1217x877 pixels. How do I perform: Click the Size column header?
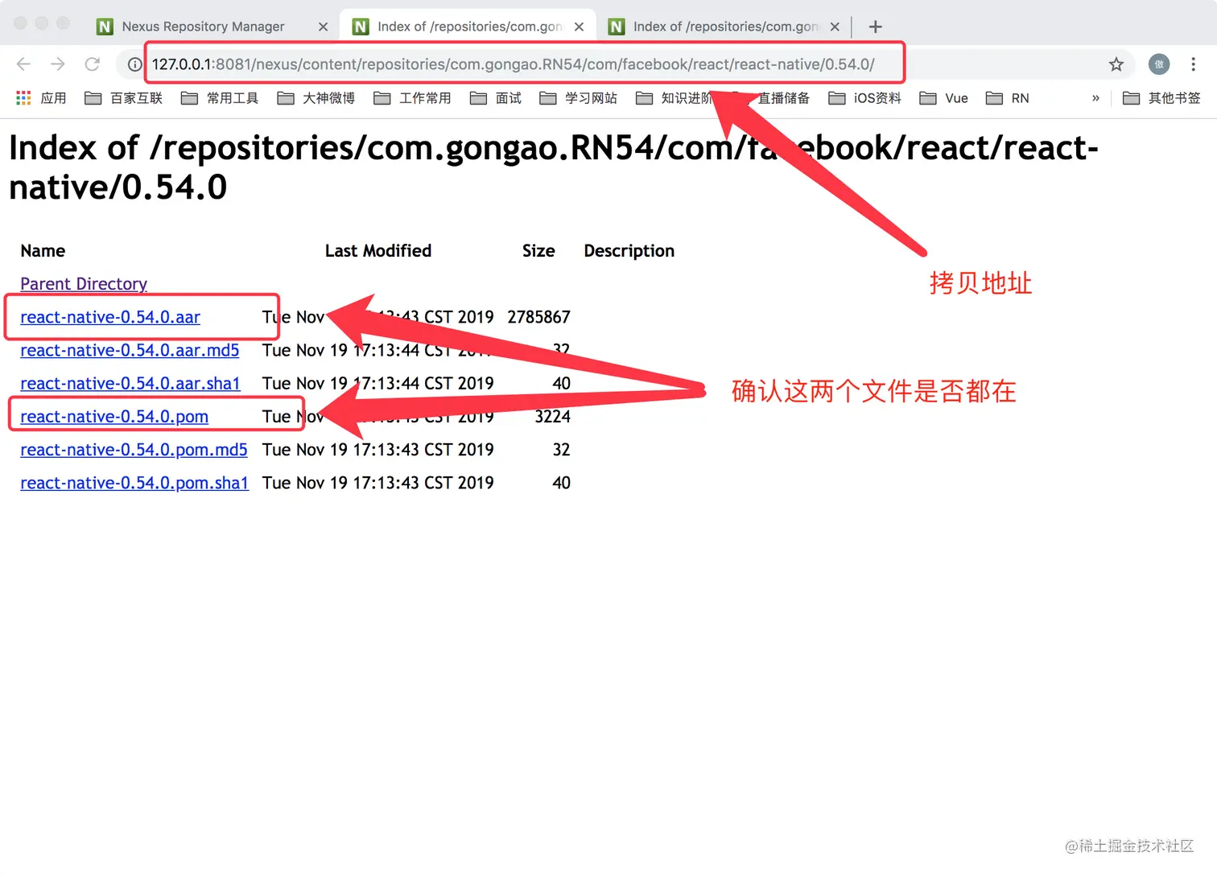(538, 251)
